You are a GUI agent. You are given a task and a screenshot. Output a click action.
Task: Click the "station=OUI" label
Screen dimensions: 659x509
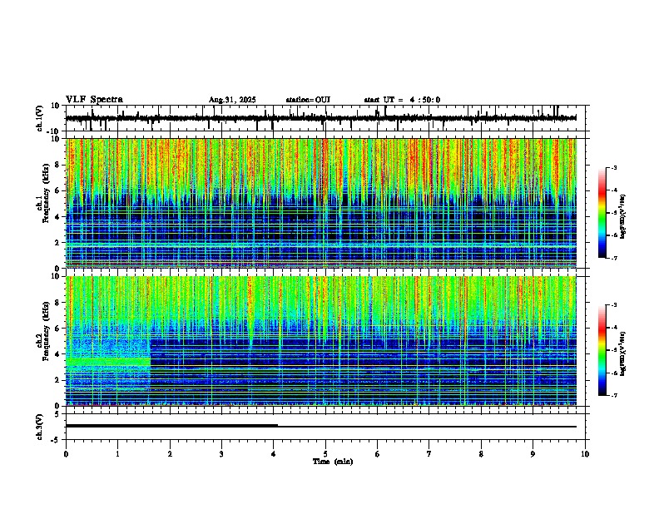tap(308, 100)
